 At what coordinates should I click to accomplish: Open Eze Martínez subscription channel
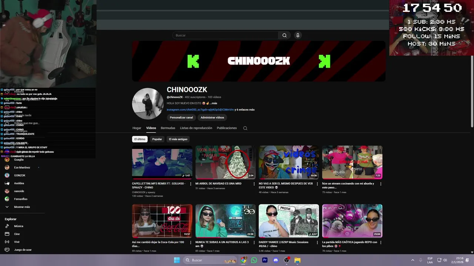(x=22, y=167)
